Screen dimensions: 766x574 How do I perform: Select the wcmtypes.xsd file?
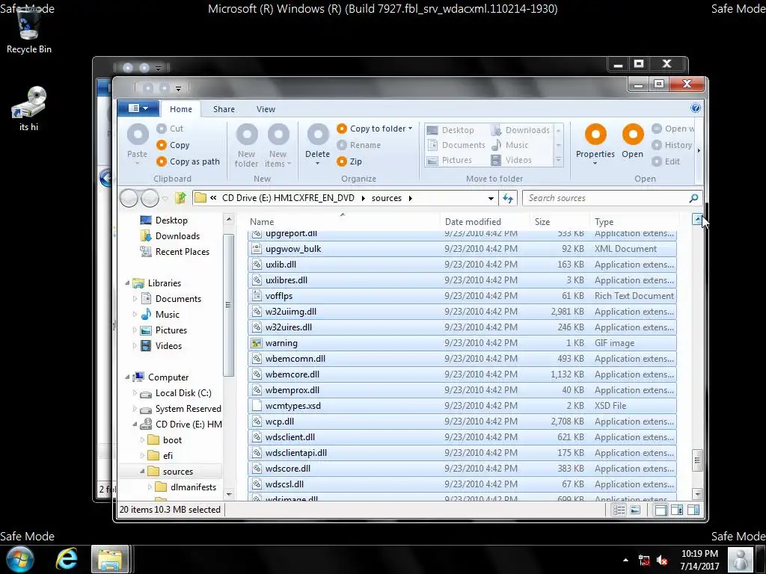coord(462,406)
